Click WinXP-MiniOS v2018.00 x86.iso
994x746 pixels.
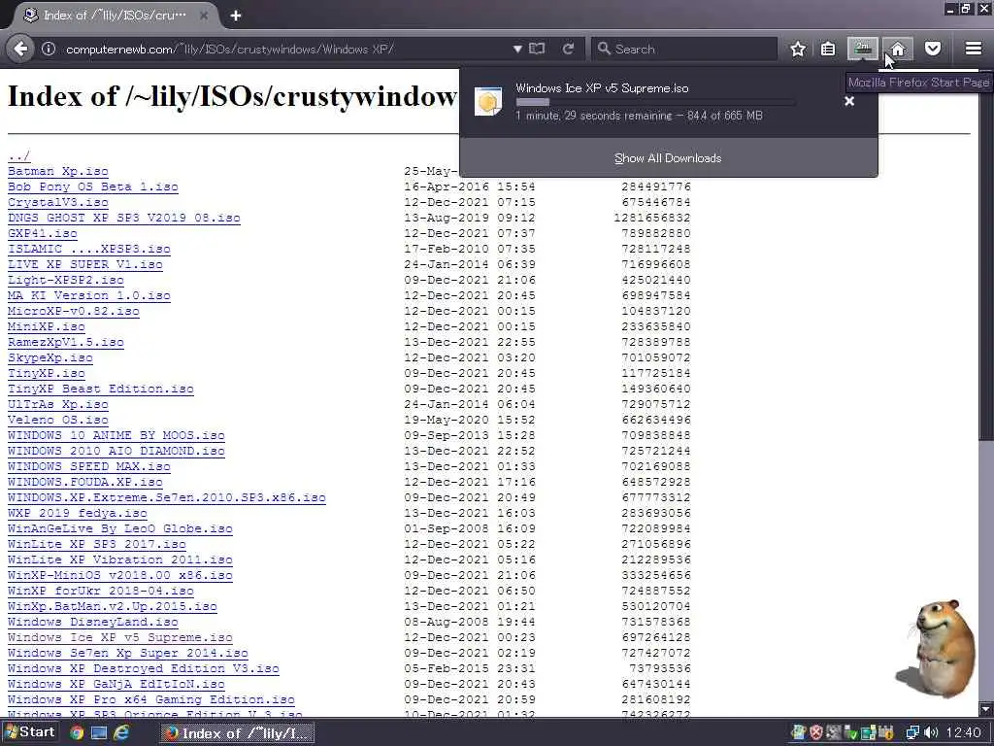(119, 575)
